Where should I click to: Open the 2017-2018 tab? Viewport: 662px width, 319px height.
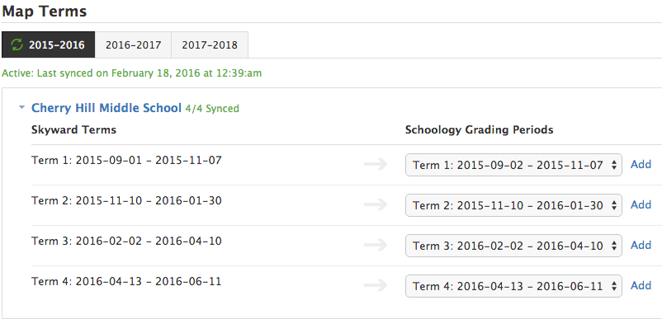[x=210, y=45]
